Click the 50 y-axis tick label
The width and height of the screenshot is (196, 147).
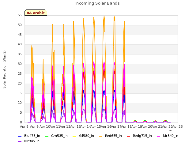click(20, 25)
